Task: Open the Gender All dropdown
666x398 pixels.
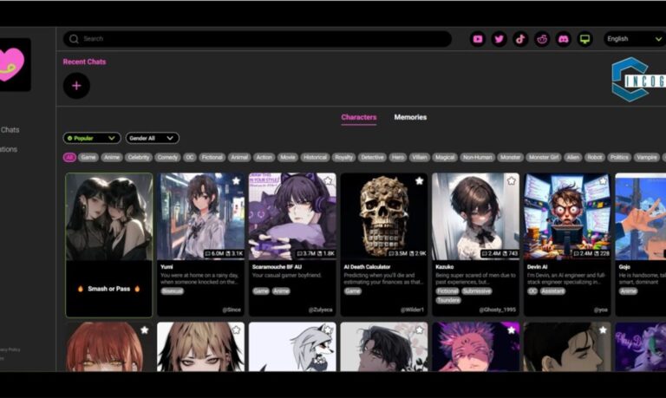Action: pos(152,138)
